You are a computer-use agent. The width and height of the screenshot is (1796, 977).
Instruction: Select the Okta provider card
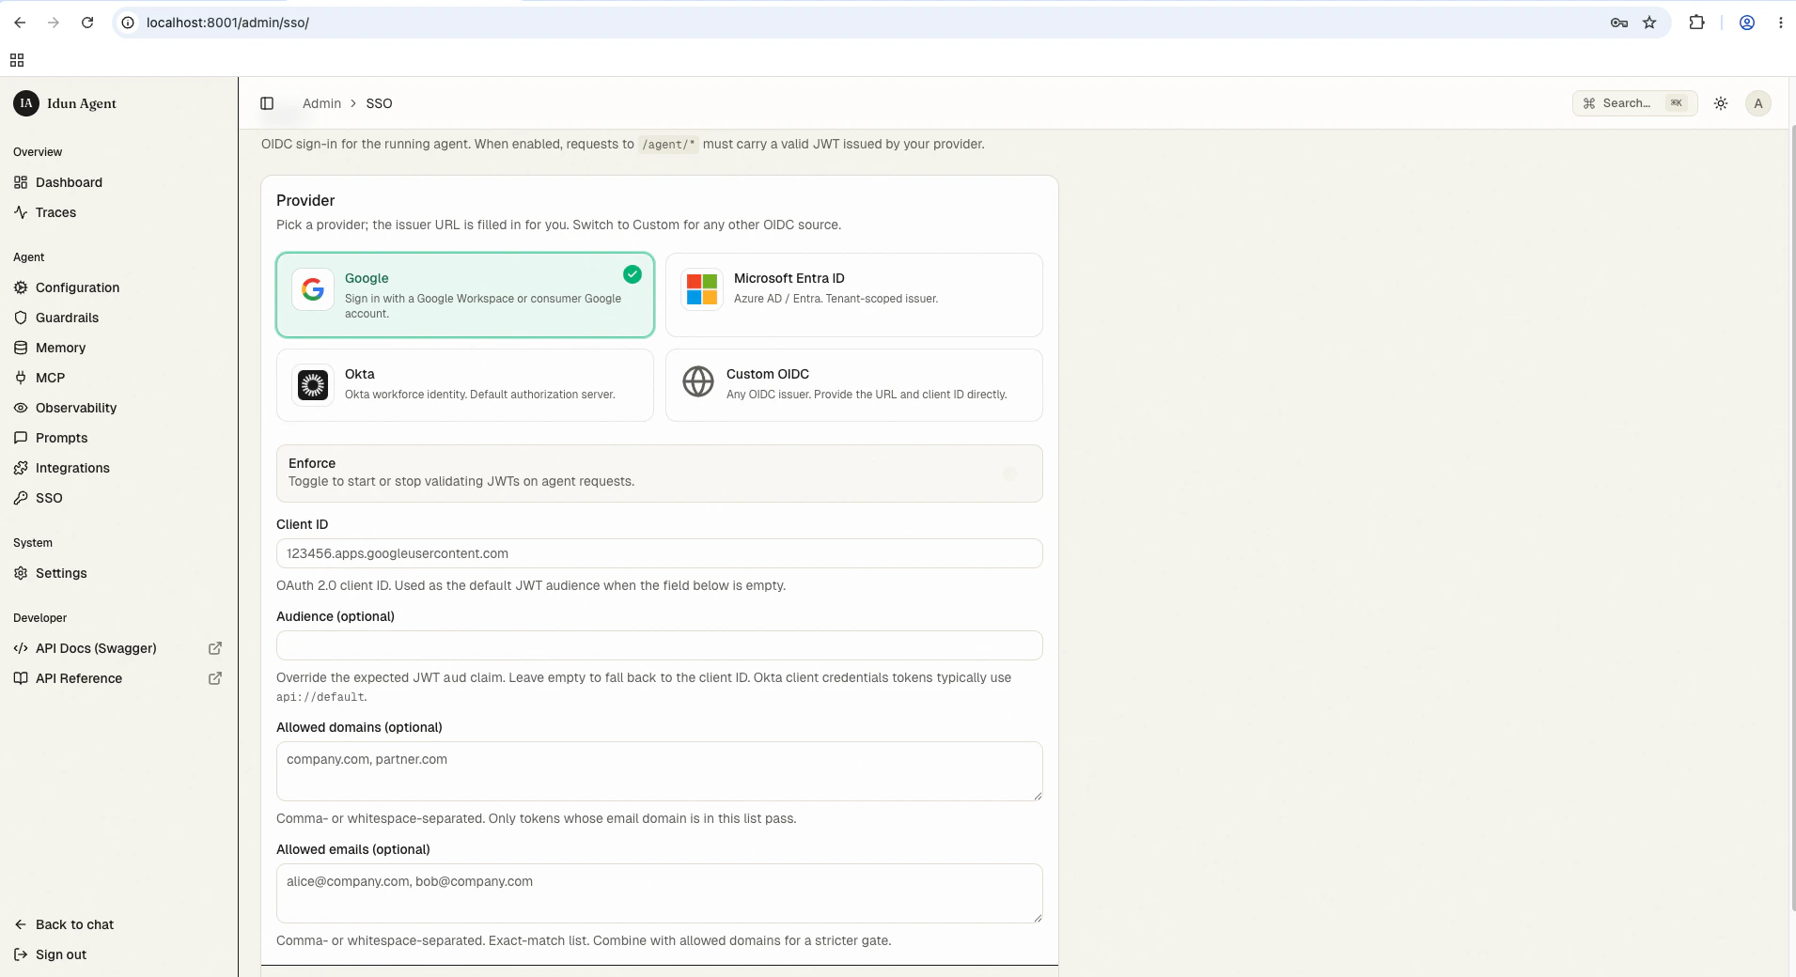tap(465, 385)
